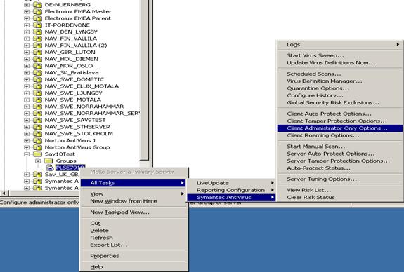Click the NAV_SWE_SAV9TEST group icon
The height and width of the screenshot is (272, 404).
point(37,120)
